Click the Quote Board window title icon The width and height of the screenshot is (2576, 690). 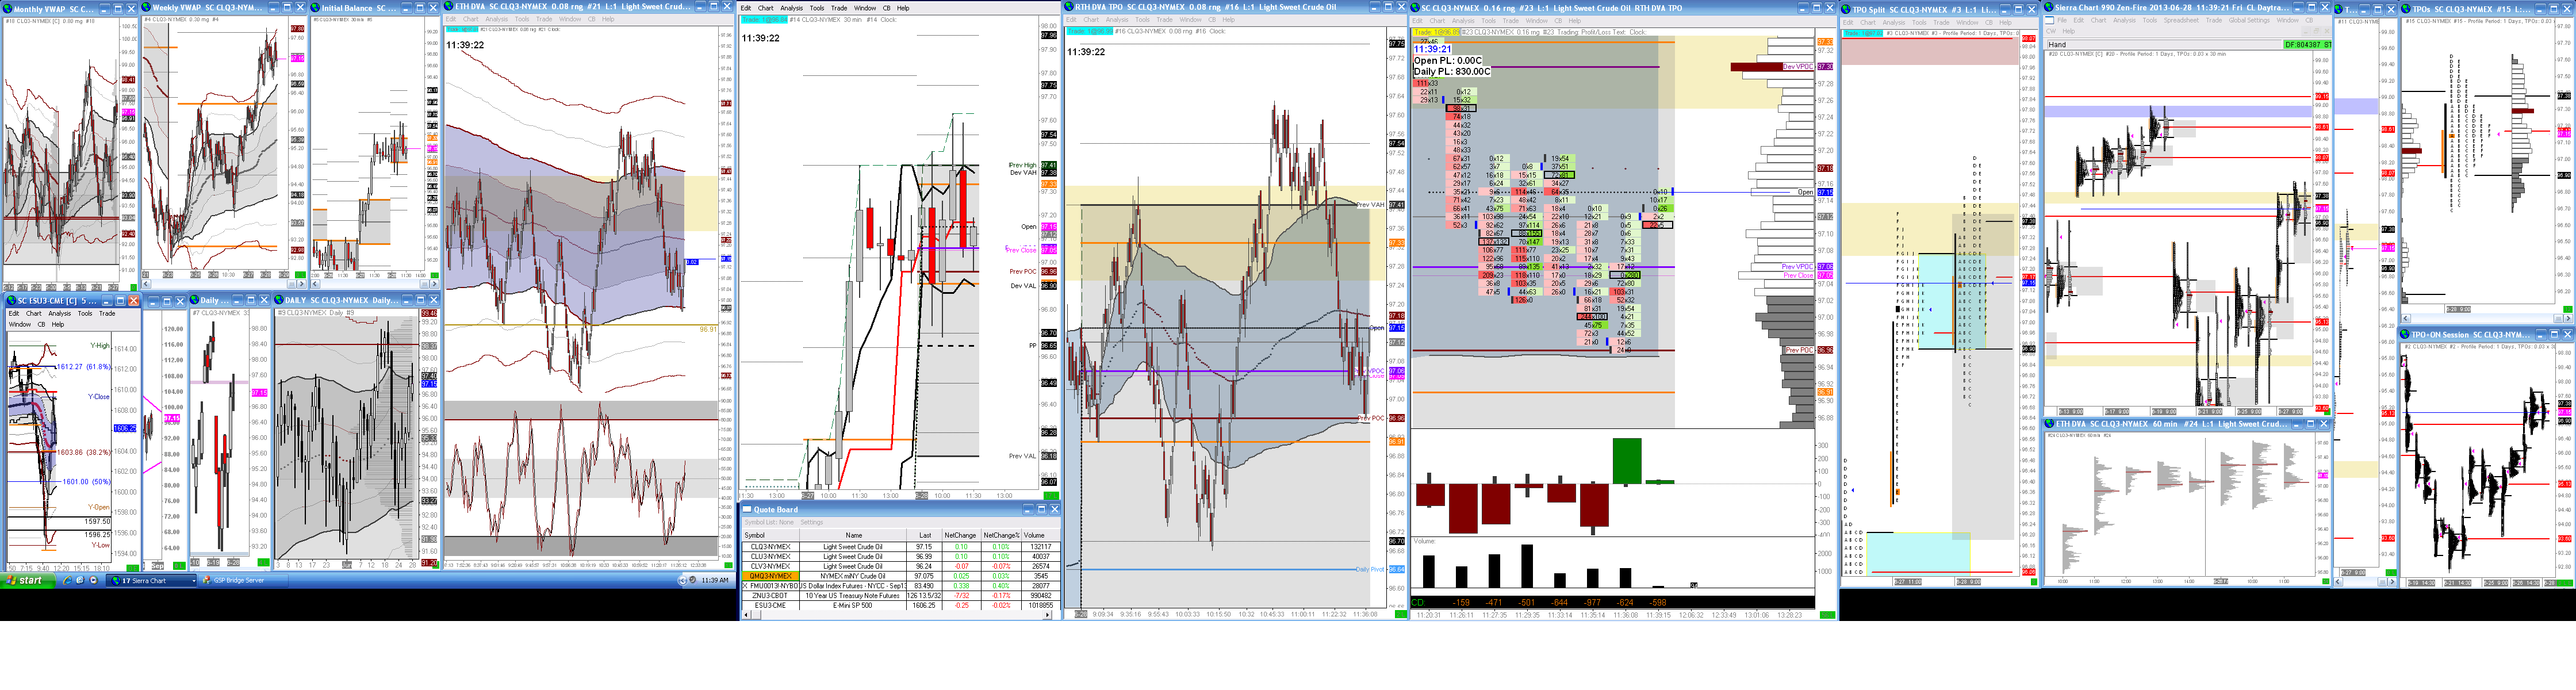[x=747, y=509]
